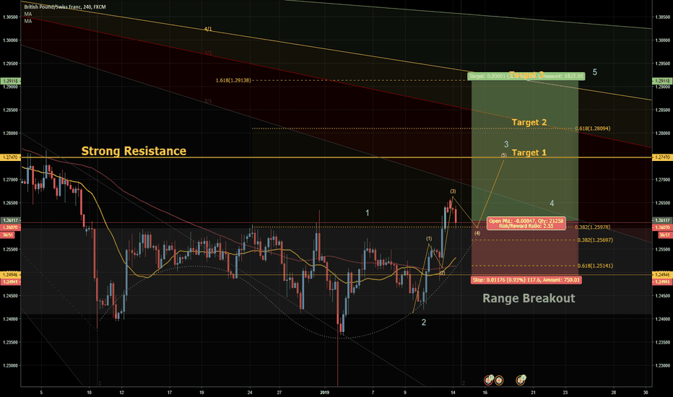This screenshot has height=397, width=673.
Task: Select the British Pound/Swiss Franc symbol title
Action: 65,7
